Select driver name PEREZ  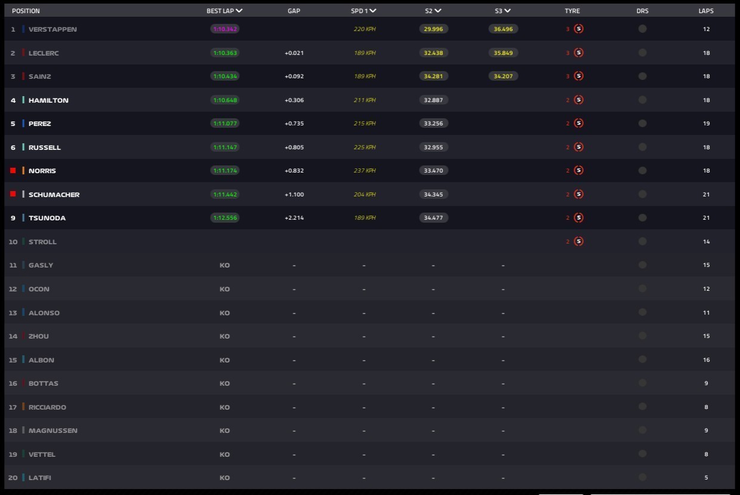coord(40,124)
